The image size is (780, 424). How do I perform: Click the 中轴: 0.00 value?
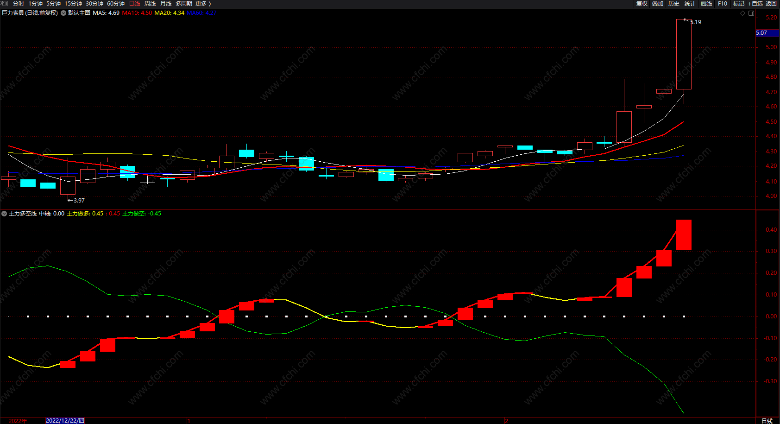pos(52,214)
